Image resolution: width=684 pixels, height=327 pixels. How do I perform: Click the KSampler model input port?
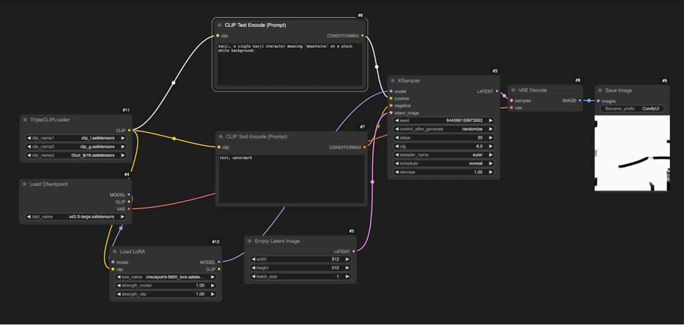391,92
